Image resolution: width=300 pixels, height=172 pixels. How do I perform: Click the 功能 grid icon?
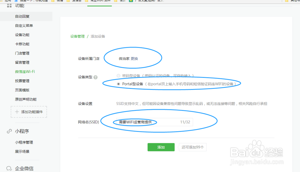pos(9,5)
